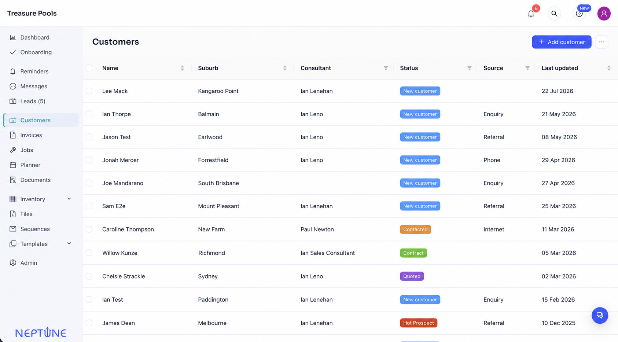Open the notifications bell icon
The height and width of the screenshot is (342, 618).
531,14
